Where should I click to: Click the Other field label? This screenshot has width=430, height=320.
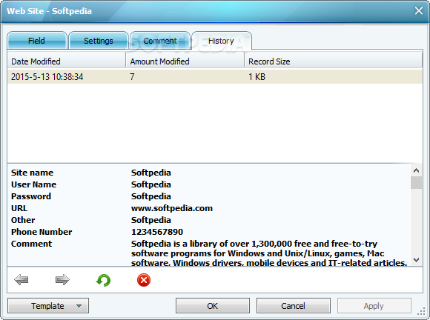coord(23,220)
